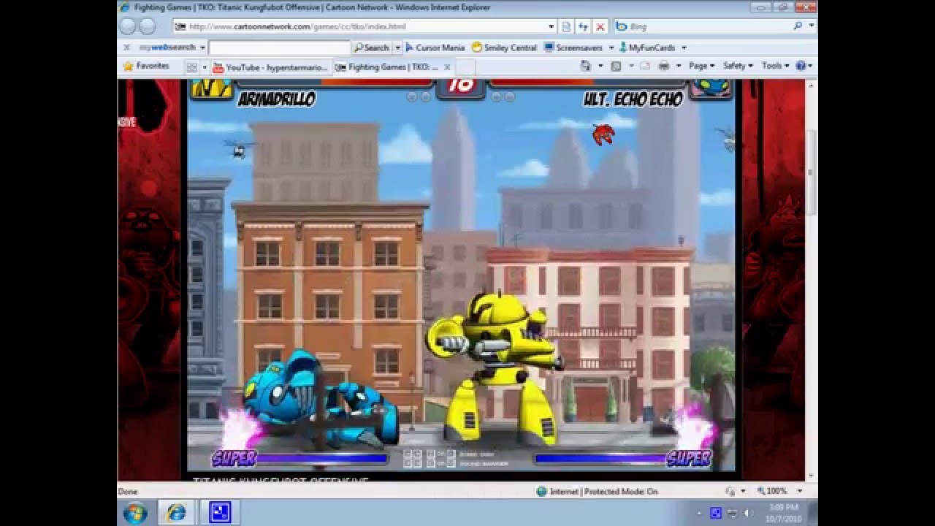The image size is (935, 526).
Task: Click the blue square app taskbar icon
Action: (220, 513)
